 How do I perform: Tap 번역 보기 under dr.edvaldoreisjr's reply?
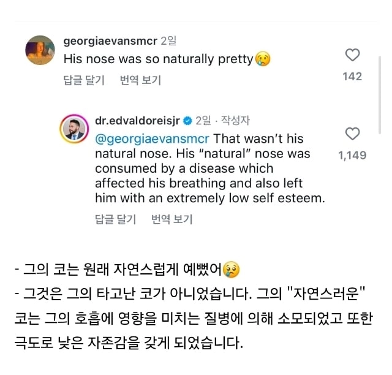pos(172,219)
